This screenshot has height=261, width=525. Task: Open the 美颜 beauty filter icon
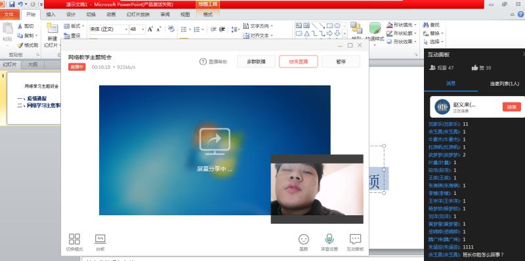click(303, 239)
